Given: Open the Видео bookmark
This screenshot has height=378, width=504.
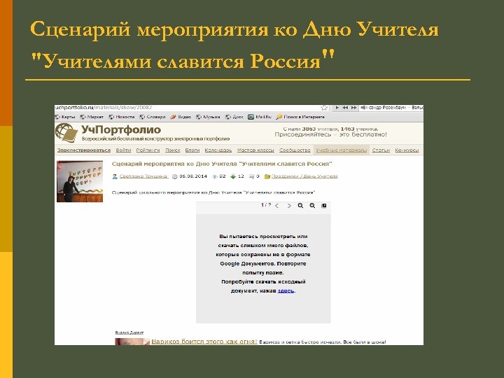Looking at the screenshot, I should [x=181, y=117].
